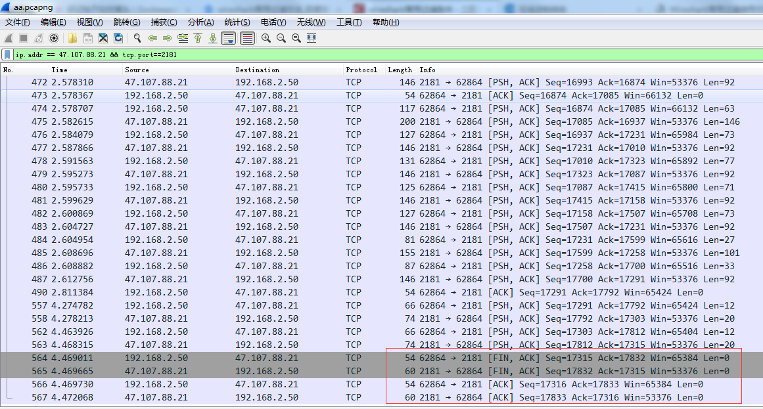
Task: Select packet 566 ACK Seq=17316
Action: 381,384
